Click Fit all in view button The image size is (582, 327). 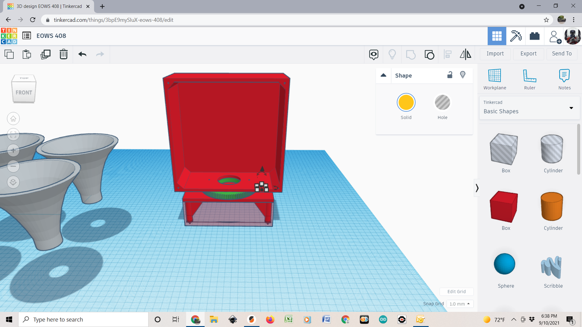pos(13,134)
